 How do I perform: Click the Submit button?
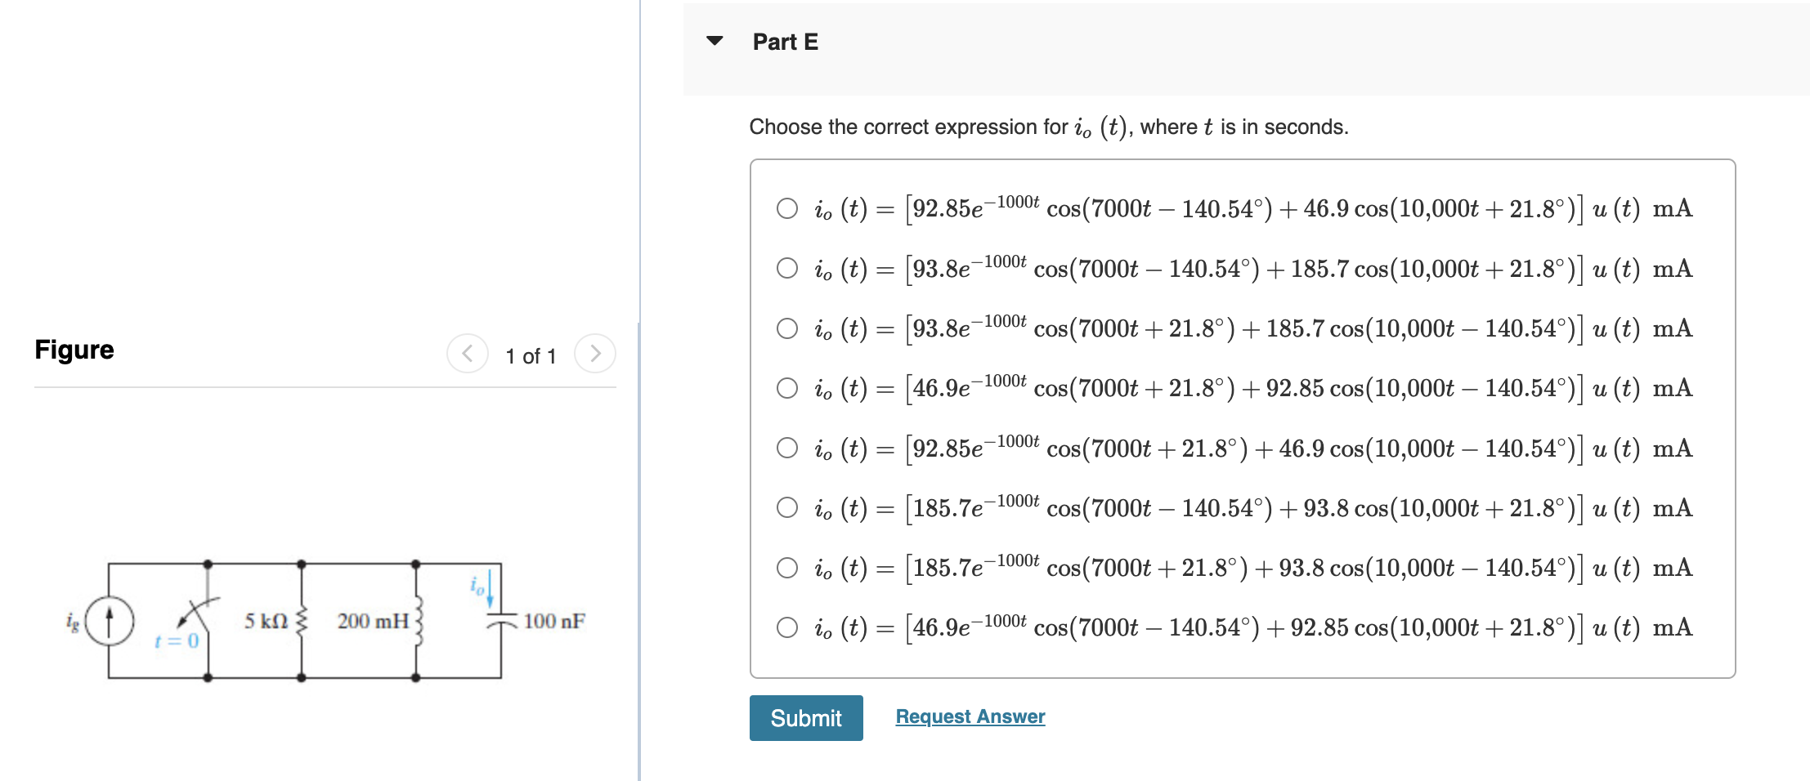[805, 718]
